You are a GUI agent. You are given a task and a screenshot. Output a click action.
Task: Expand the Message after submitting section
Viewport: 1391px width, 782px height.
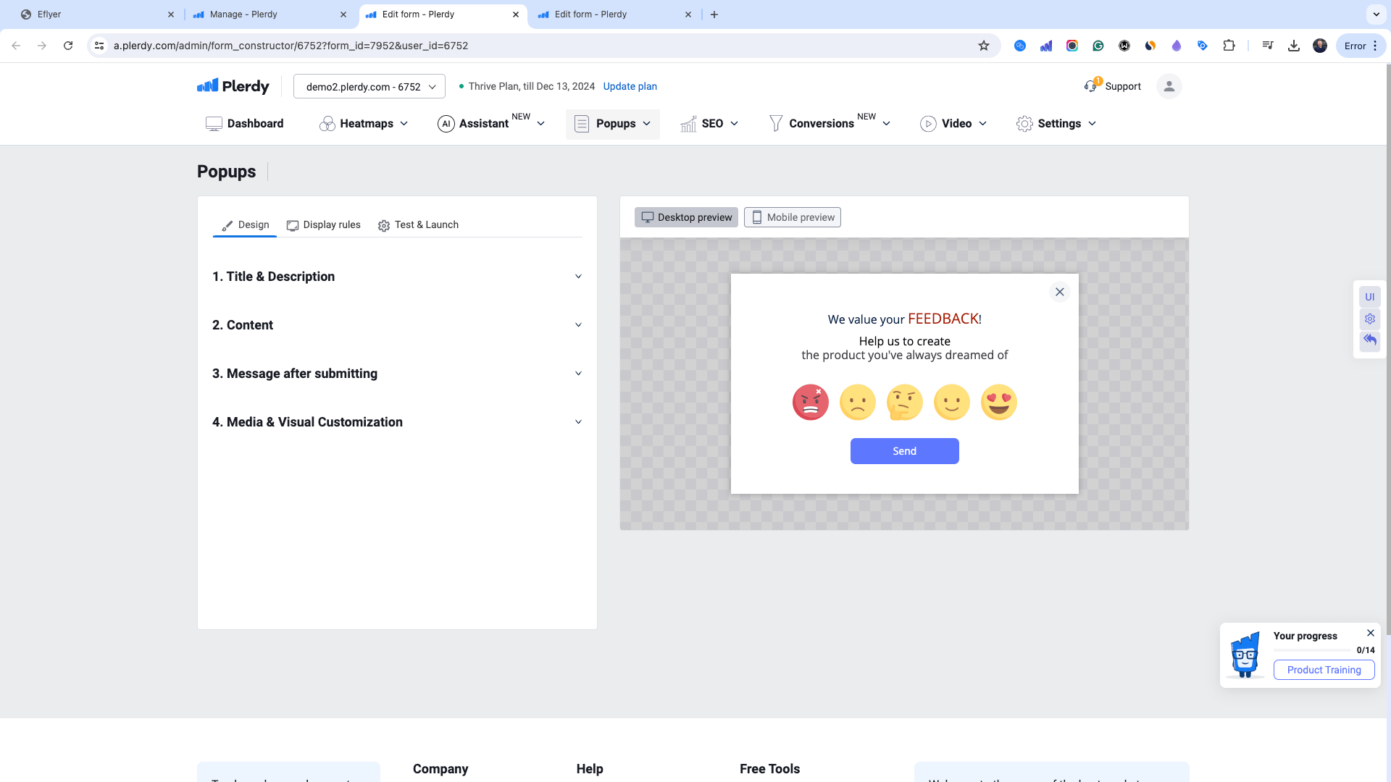(x=396, y=374)
